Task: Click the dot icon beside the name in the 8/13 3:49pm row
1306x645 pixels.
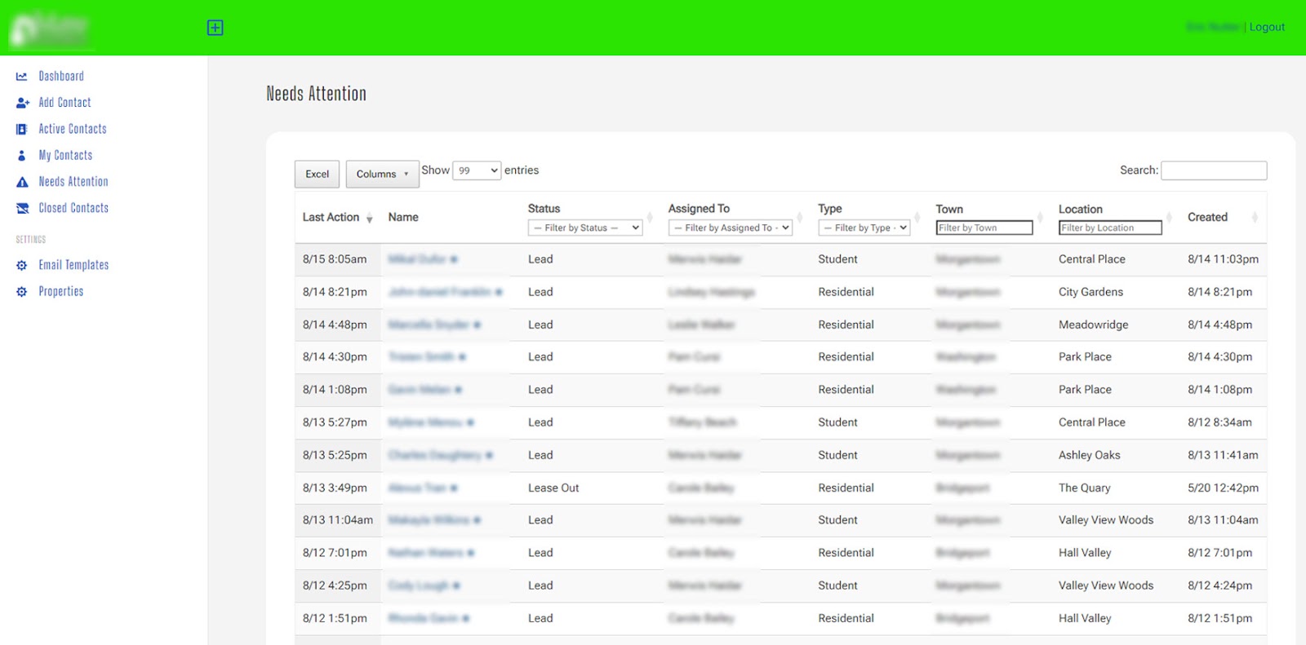Action: pos(454,488)
